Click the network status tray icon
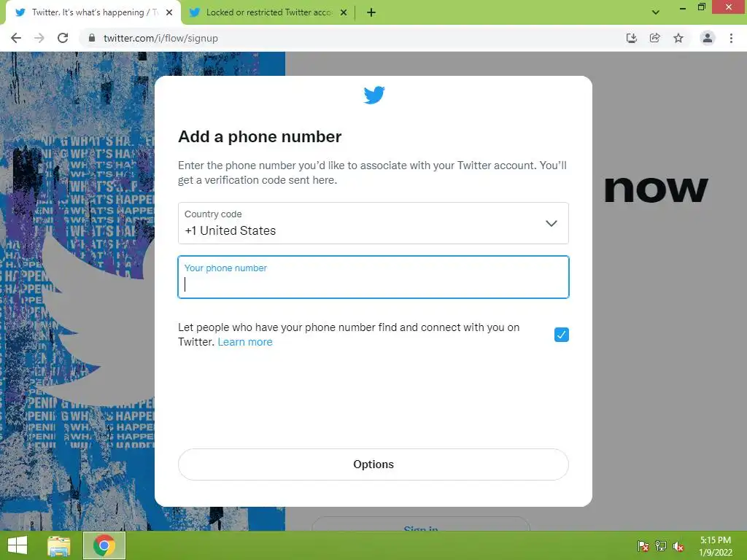The height and width of the screenshot is (560, 747). coord(661,546)
